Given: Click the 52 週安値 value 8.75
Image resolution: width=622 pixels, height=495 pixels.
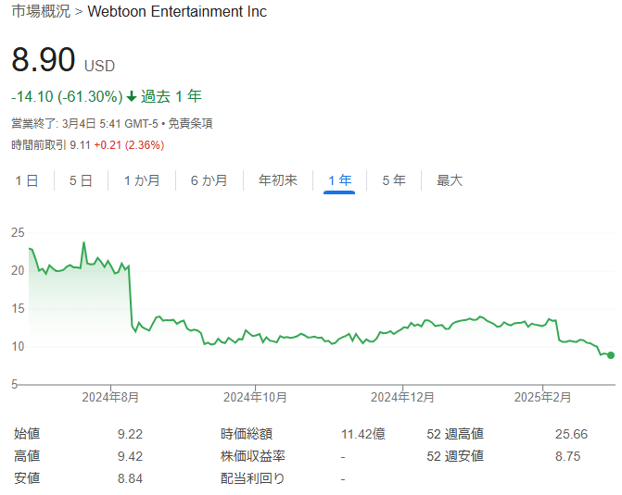Looking at the screenshot, I should tap(567, 456).
